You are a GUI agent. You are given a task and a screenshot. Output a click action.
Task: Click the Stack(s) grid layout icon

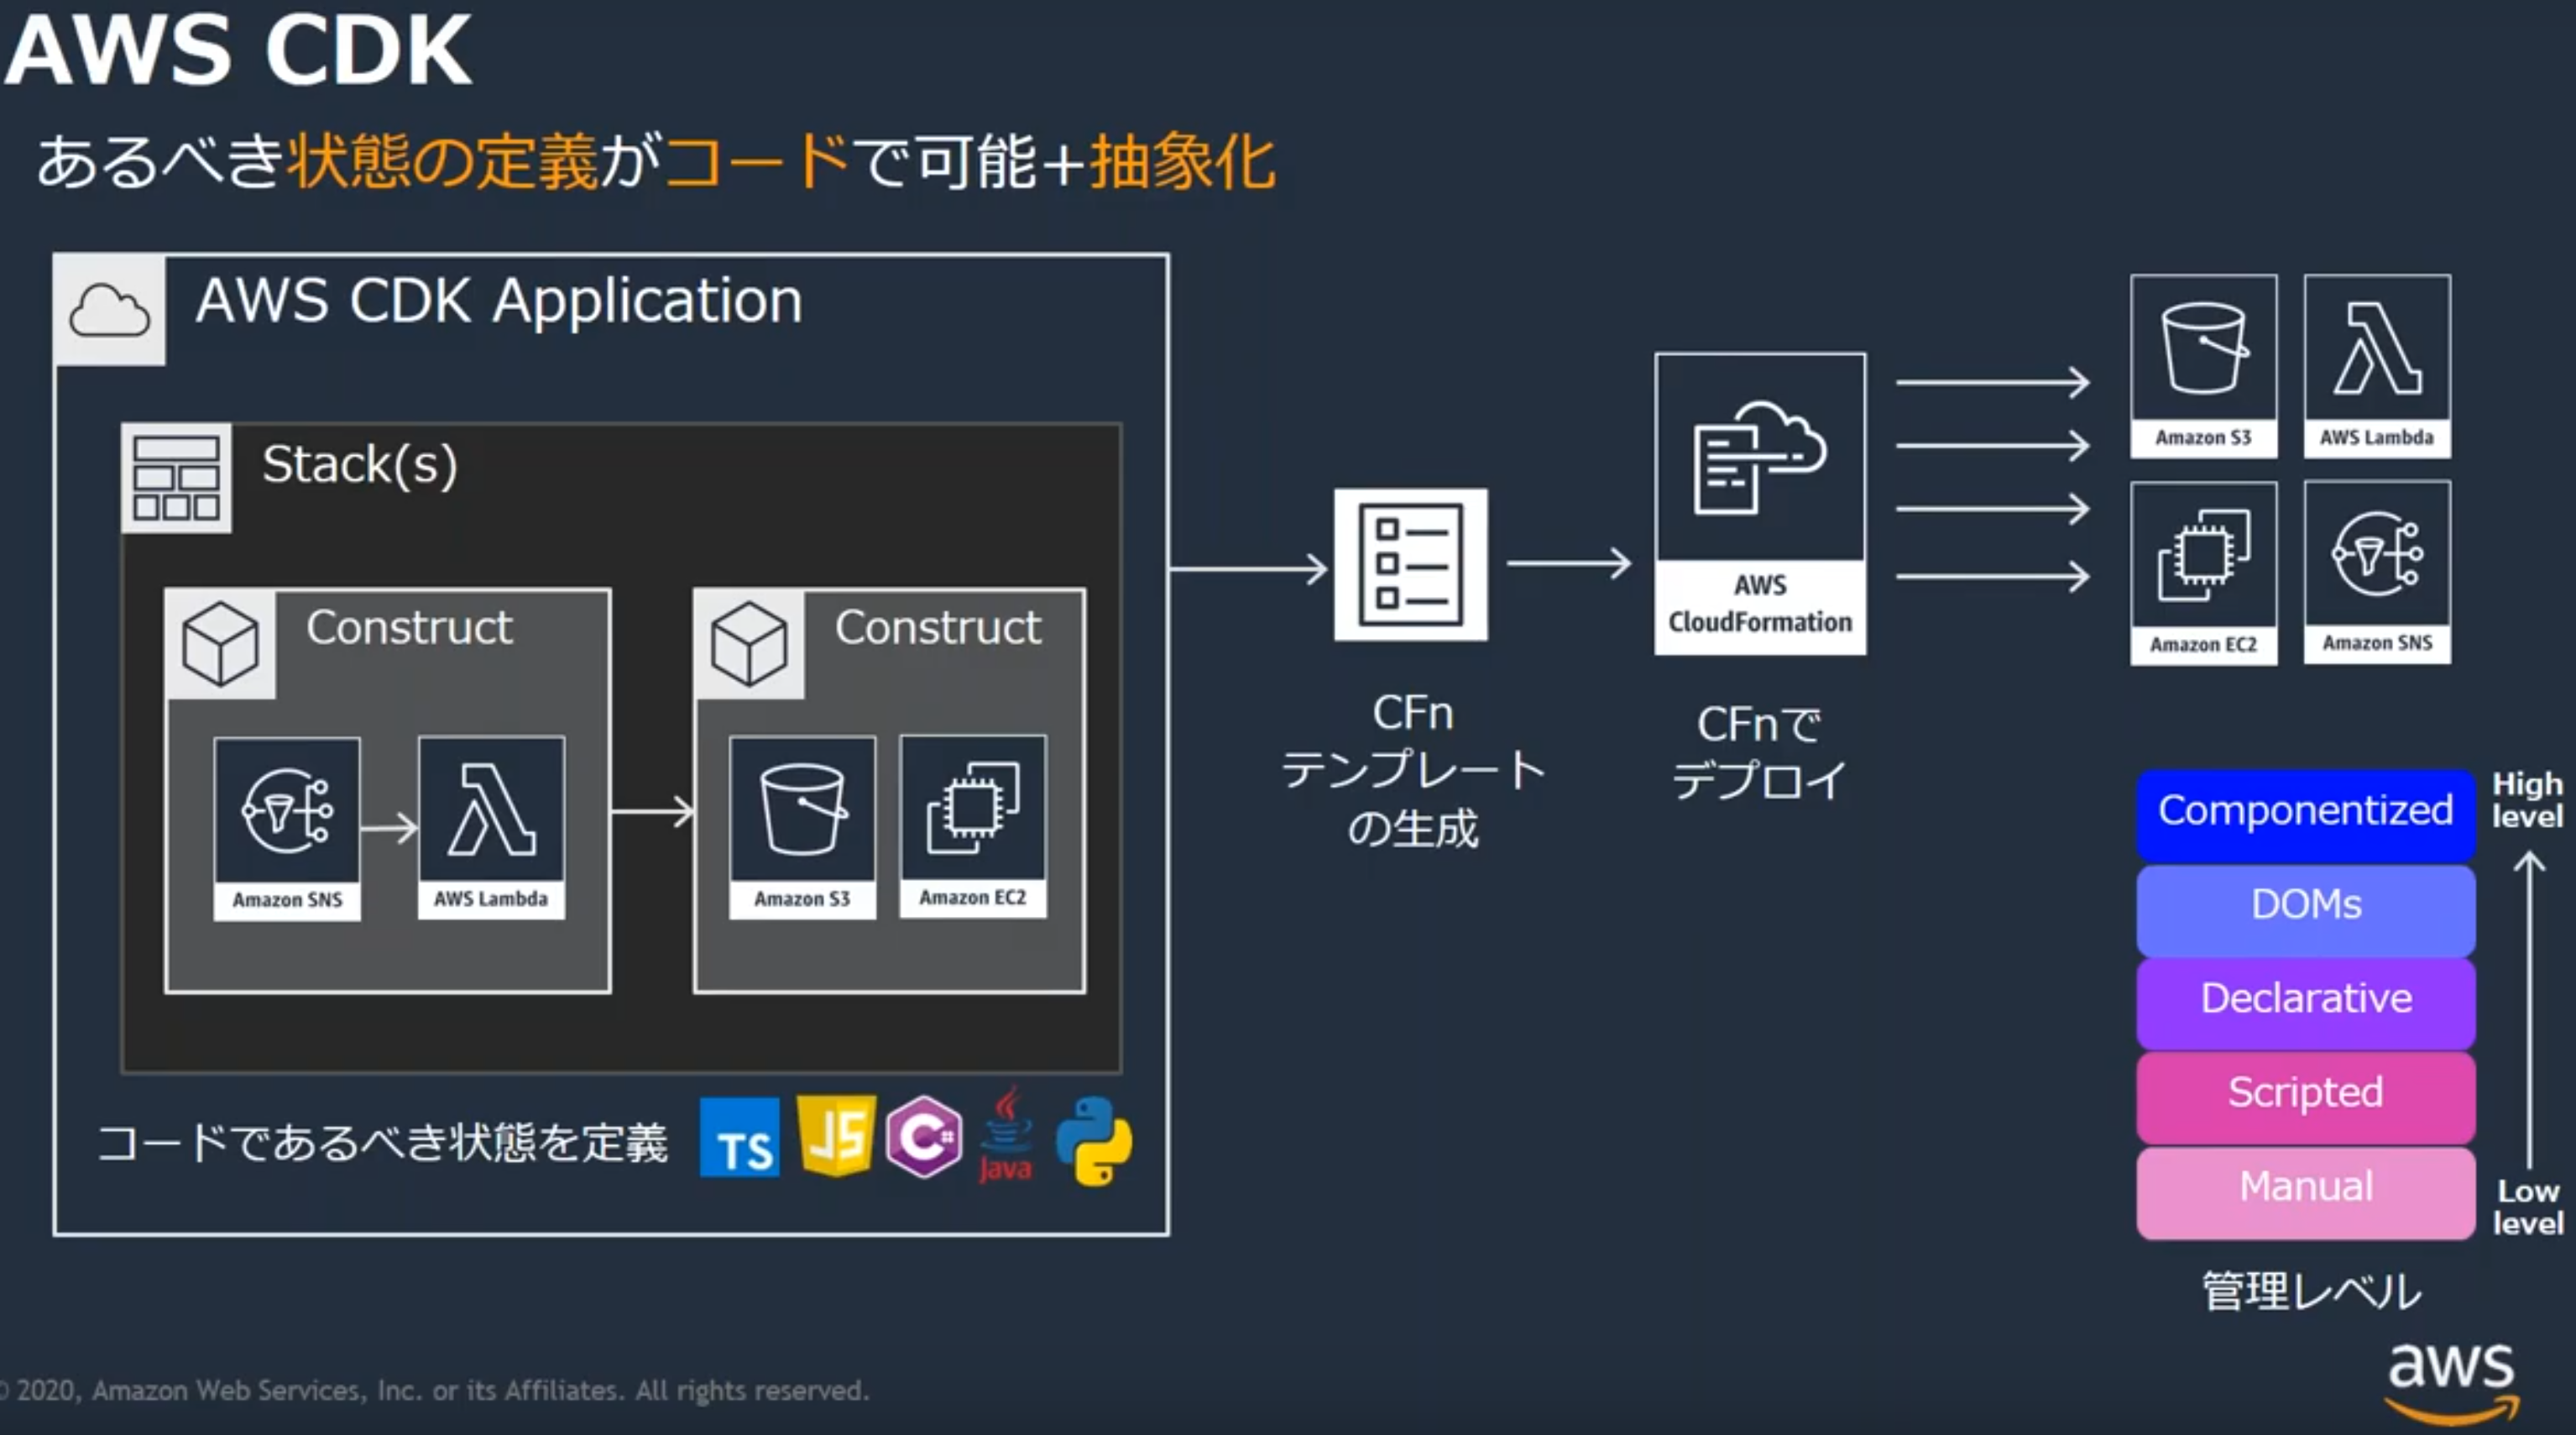(x=176, y=477)
